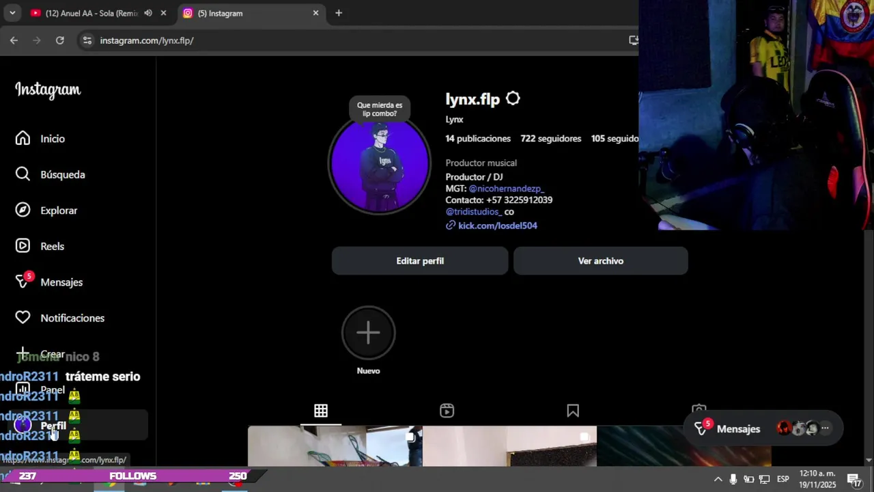874x492 pixels.
Task: Click the microphone tray icon
Action: (733, 479)
